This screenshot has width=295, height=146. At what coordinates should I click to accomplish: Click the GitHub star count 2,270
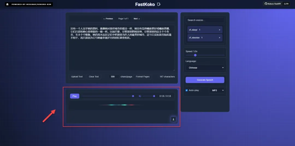[x=286, y=4]
